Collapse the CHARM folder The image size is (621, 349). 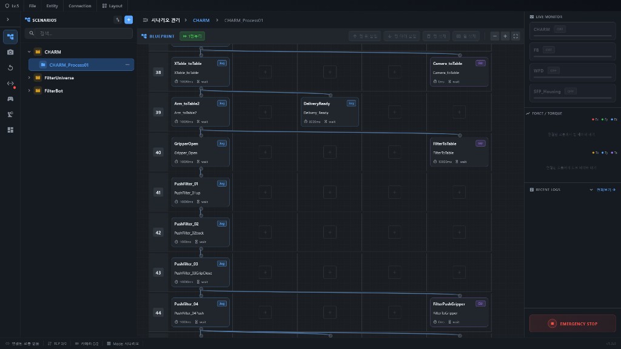pyautogui.click(x=29, y=52)
